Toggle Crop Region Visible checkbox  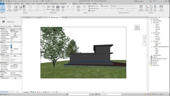tap(11, 46)
